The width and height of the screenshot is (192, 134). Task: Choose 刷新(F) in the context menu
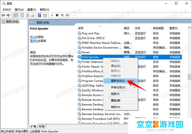coord(121,94)
